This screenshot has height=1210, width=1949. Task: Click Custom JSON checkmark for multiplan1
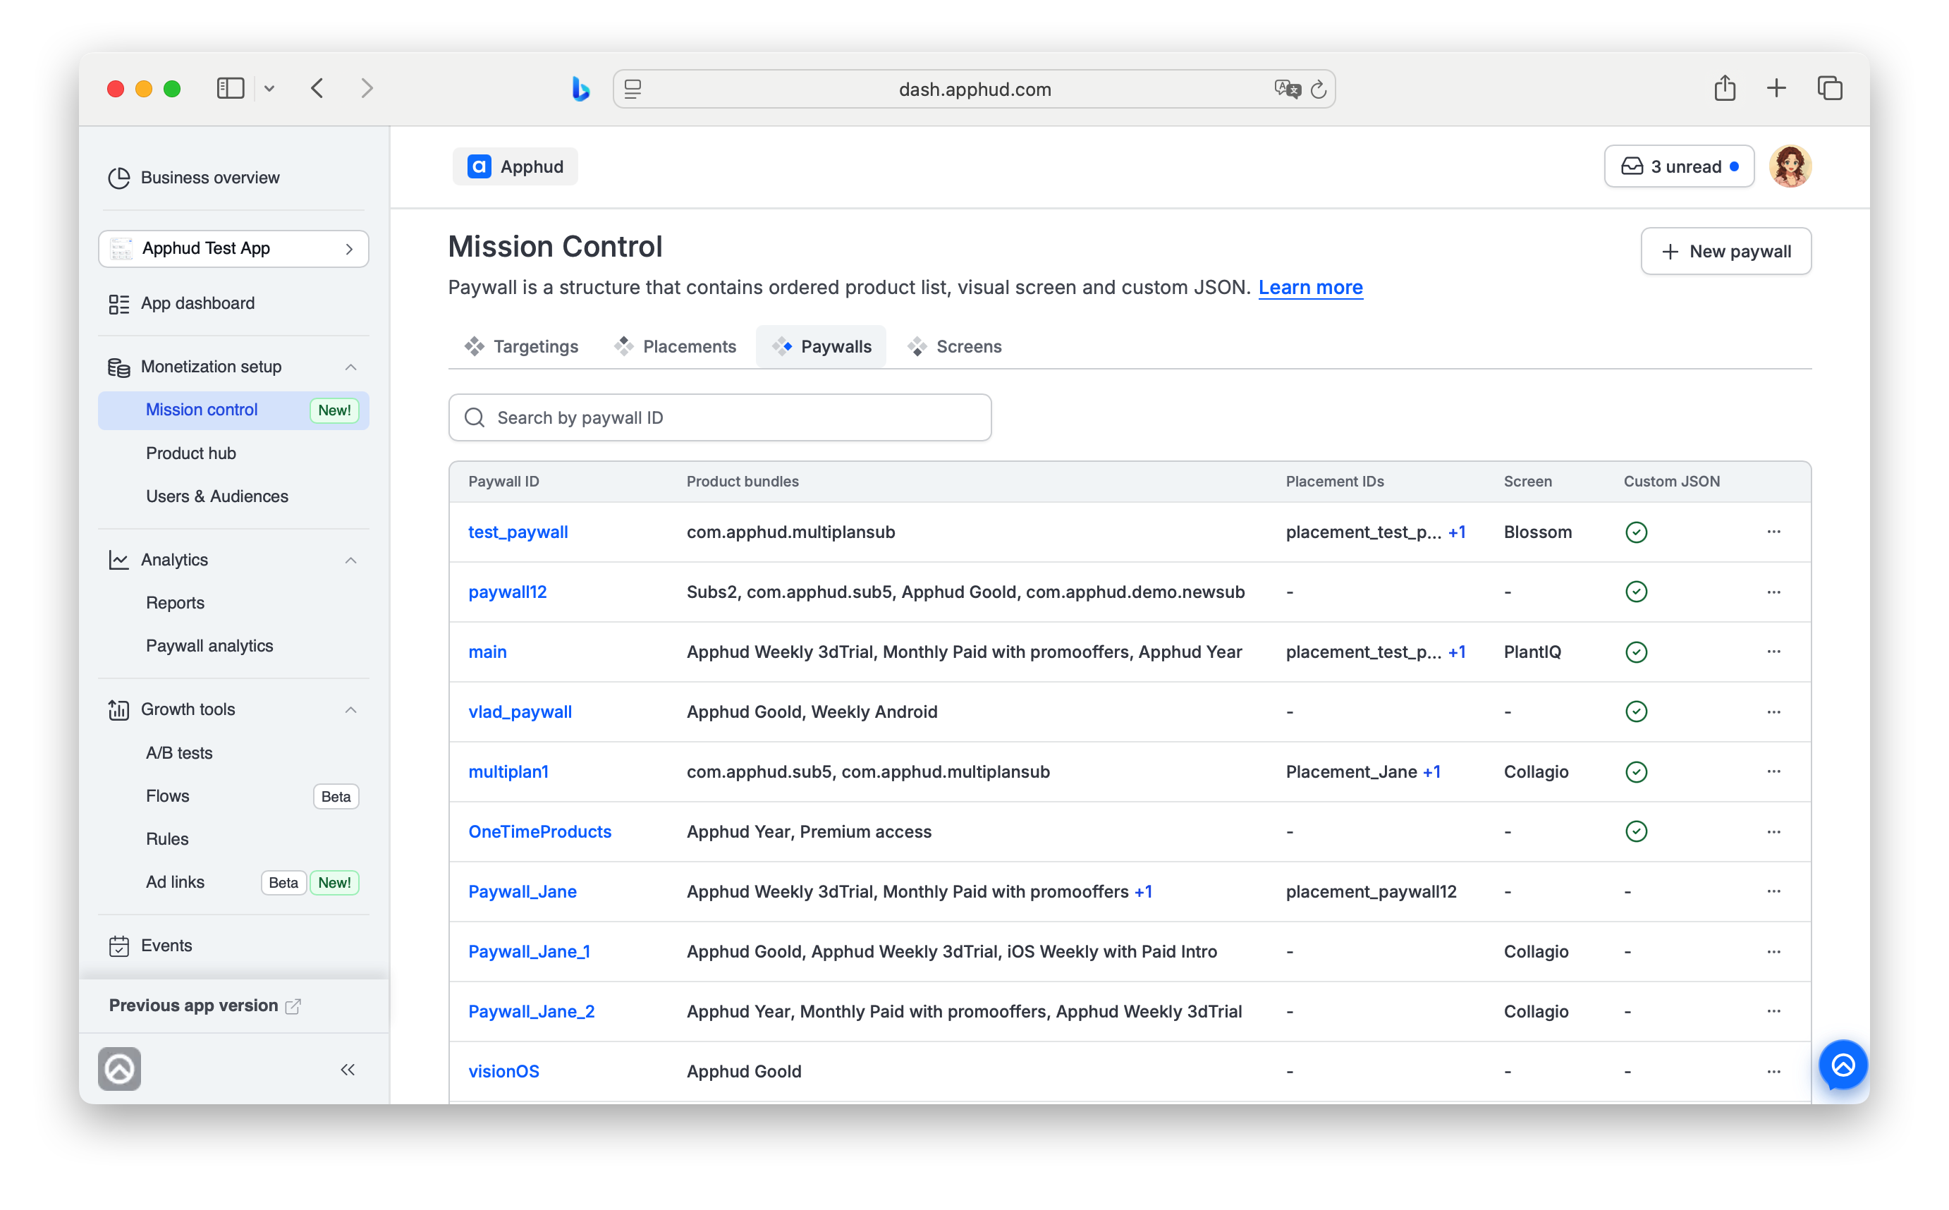[1636, 772]
